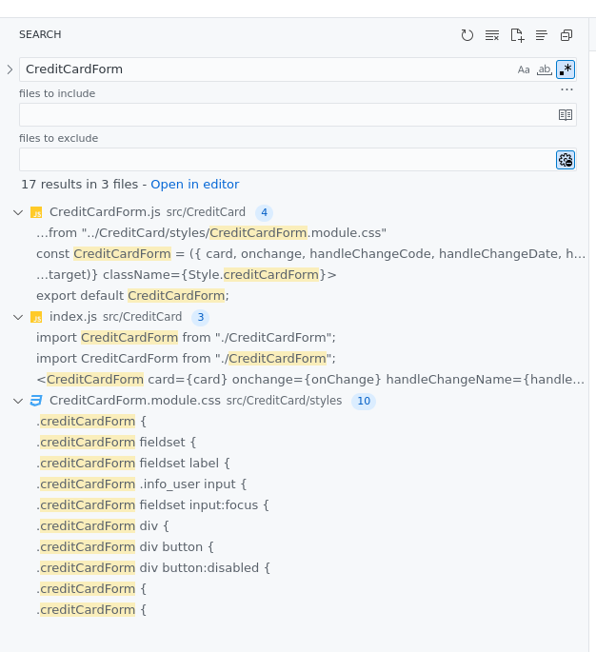
Task: Click the JS icon beside CreditCardForm.js
Action: (x=36, y=212)
